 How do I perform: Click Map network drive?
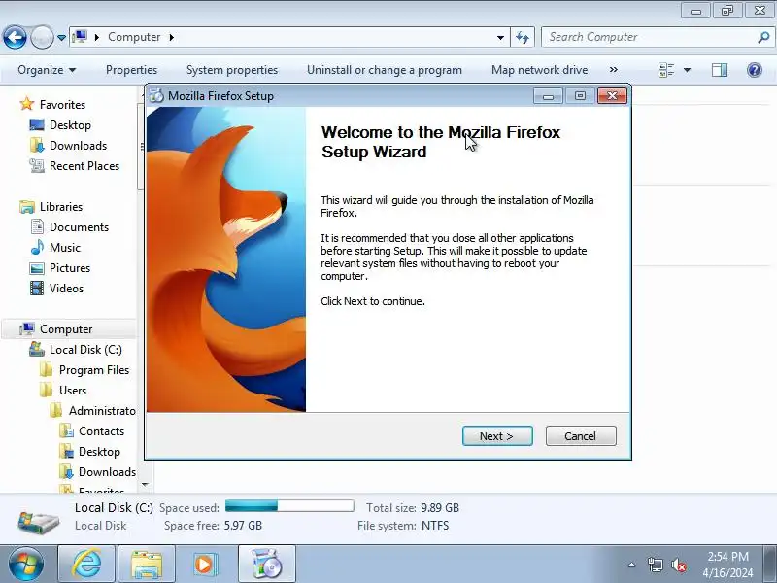click(540, 70)
